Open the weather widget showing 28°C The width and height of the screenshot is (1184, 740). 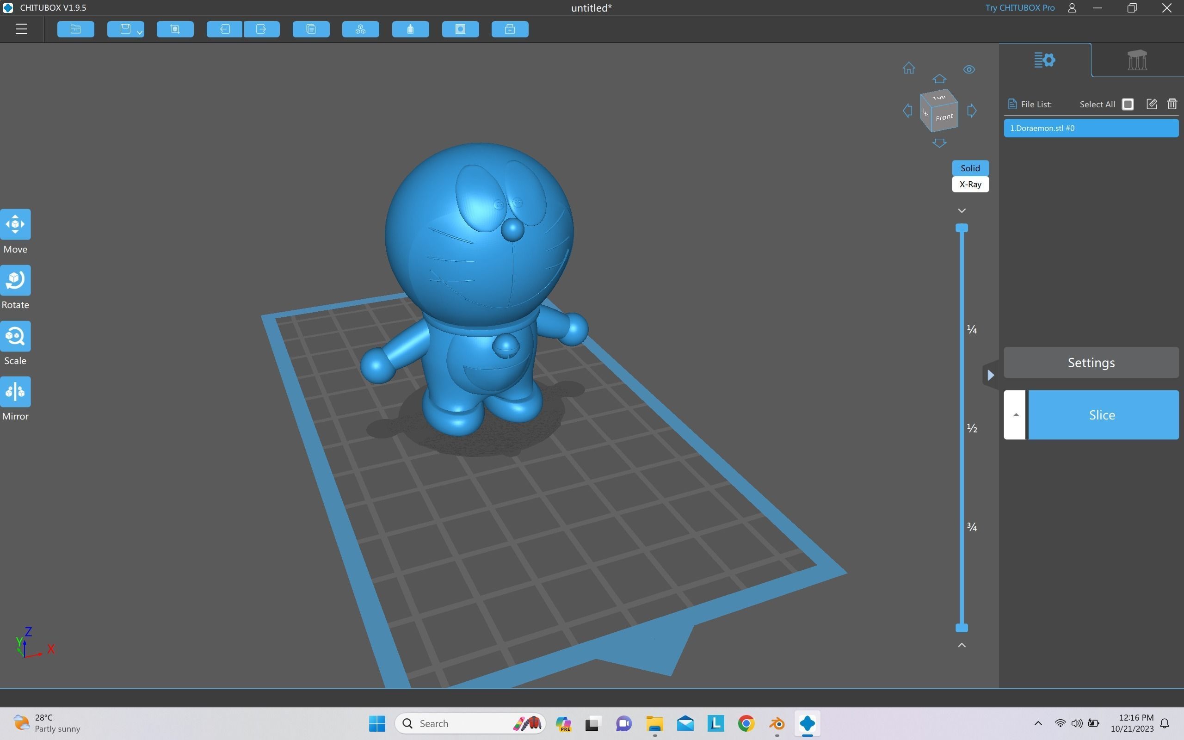(x=47, y=723)
